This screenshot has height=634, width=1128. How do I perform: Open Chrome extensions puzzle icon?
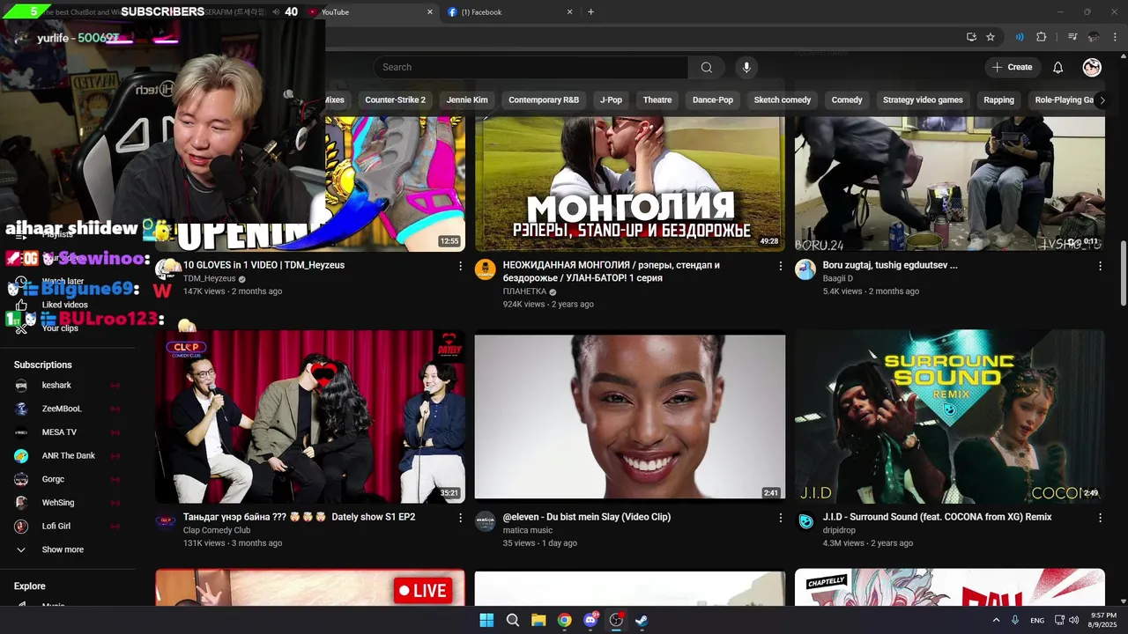1041,37
